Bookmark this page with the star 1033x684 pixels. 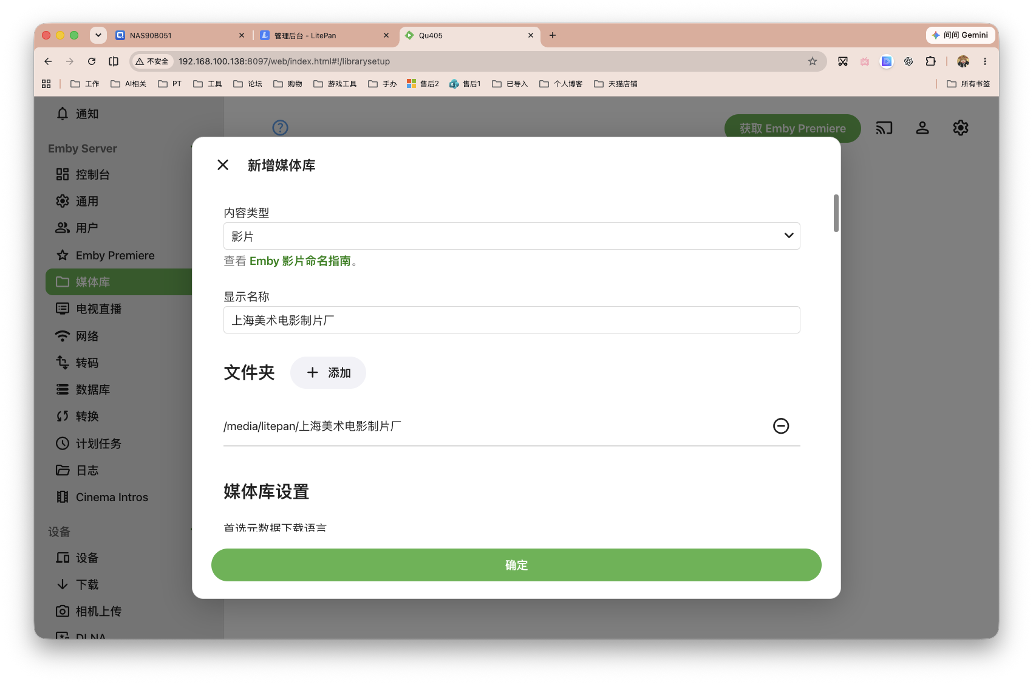tap(813, 61)
